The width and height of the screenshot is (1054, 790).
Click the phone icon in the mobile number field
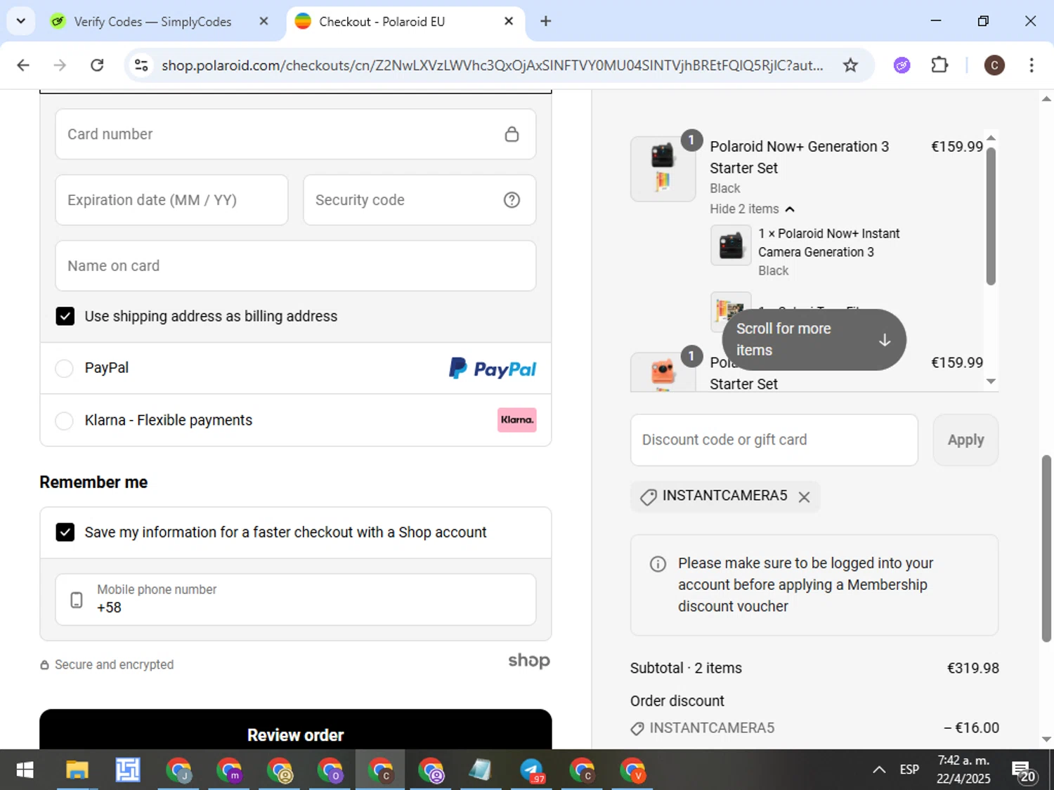77,600
